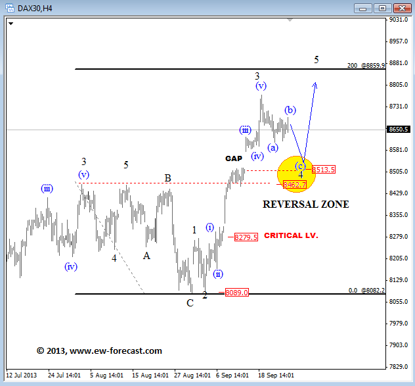Click the 9031.0 value on price scale
This screenshot has width=415, height=386.
point(399,20)
